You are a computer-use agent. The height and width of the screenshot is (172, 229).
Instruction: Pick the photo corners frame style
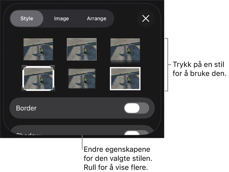pos(38,78)
